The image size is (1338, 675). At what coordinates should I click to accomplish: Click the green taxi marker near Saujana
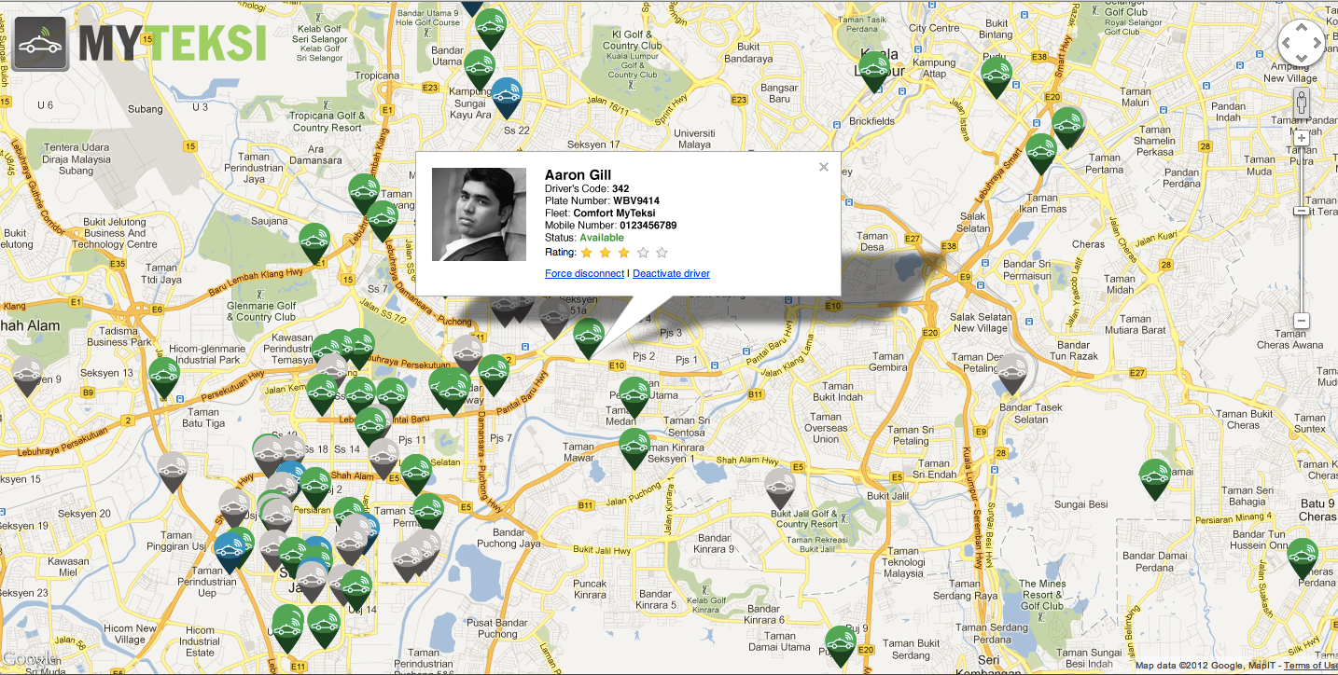314,243
